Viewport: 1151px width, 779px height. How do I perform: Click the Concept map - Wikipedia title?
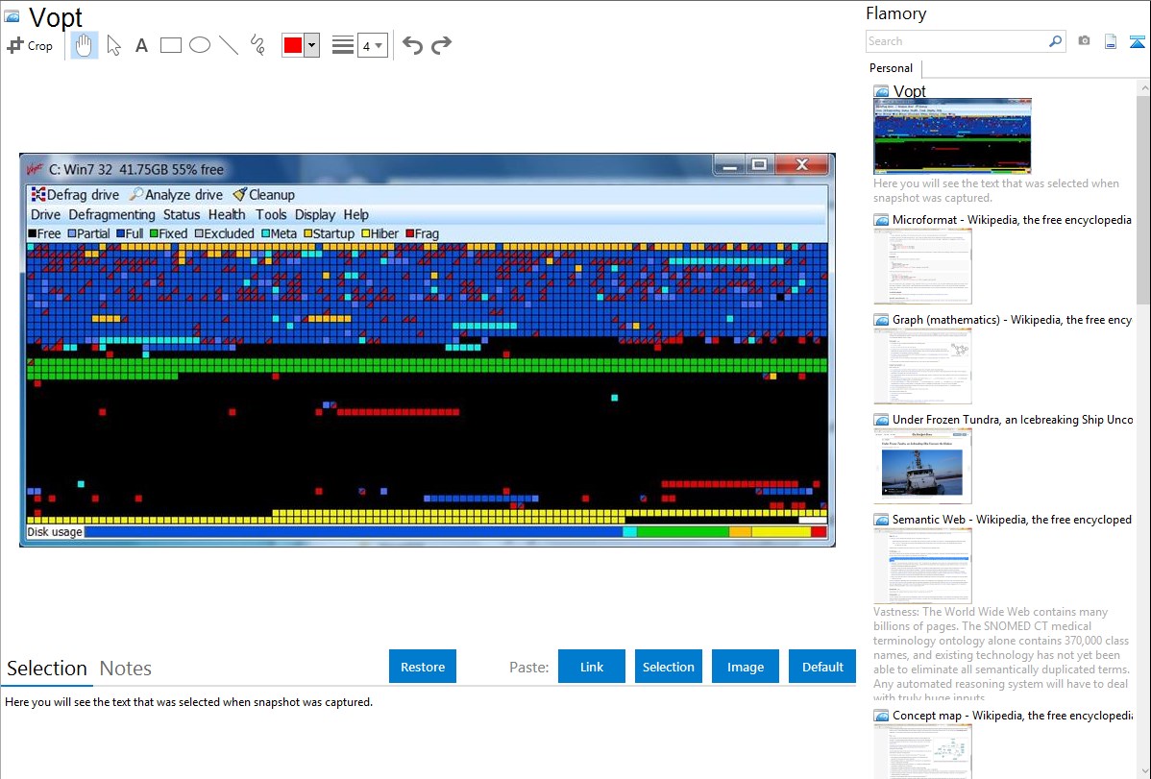(1013, 715)
